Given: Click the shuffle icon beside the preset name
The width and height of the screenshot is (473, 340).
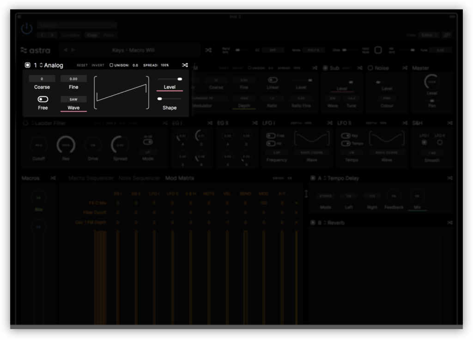Looking at the screenshot, I should [x=208, y=50].
